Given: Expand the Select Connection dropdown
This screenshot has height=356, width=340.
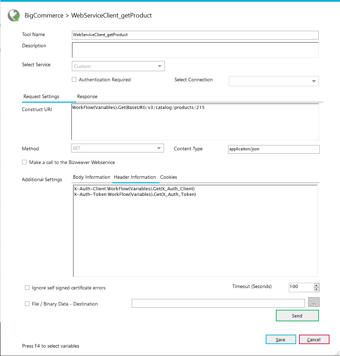Looking at the screenshot, I should point(274,81).
